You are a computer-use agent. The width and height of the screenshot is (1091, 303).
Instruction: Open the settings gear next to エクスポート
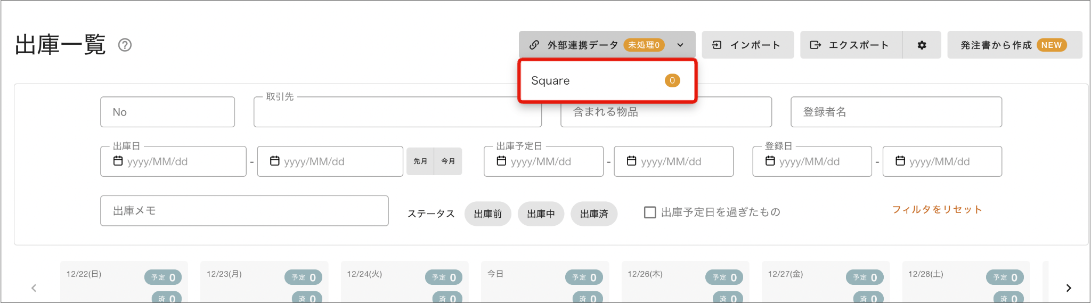[x=922, y=45]
